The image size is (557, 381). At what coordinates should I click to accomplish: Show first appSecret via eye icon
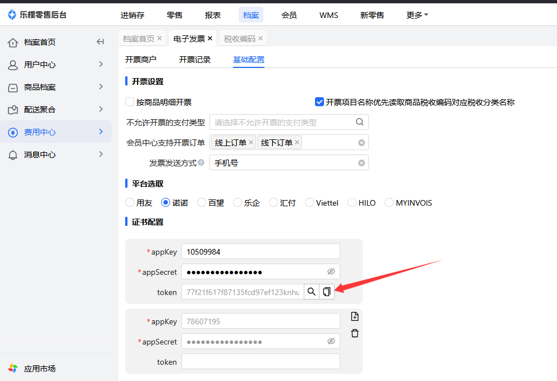[331, 271]
